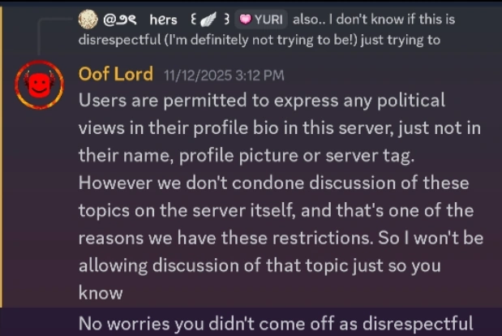
Task: Click the small avatar in the reply preview
Action: (88, 19)
